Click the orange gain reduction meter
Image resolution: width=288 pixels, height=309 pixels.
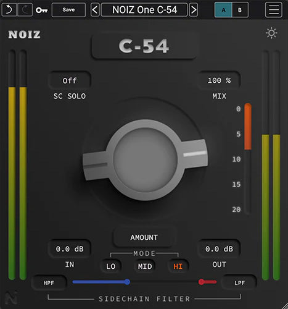(x=248, y=127)
